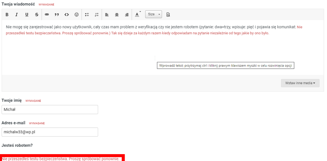Align text to the right
This screenshot has width=327, height=161.
[127, 15]
